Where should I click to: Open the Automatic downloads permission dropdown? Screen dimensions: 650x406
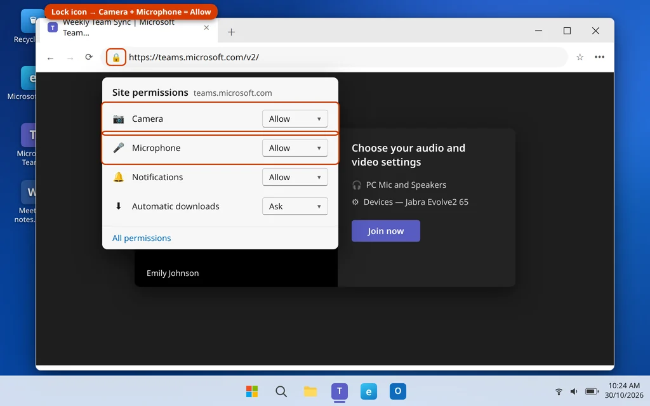[x=295, y=206]
